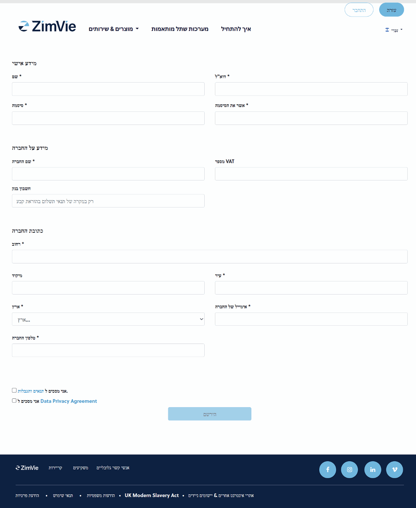Image resolution: width=416 pixels, height=508 pixels.
Task: Open the Instagram social icon
Action: pyautogui.click(x=349, y=469)
